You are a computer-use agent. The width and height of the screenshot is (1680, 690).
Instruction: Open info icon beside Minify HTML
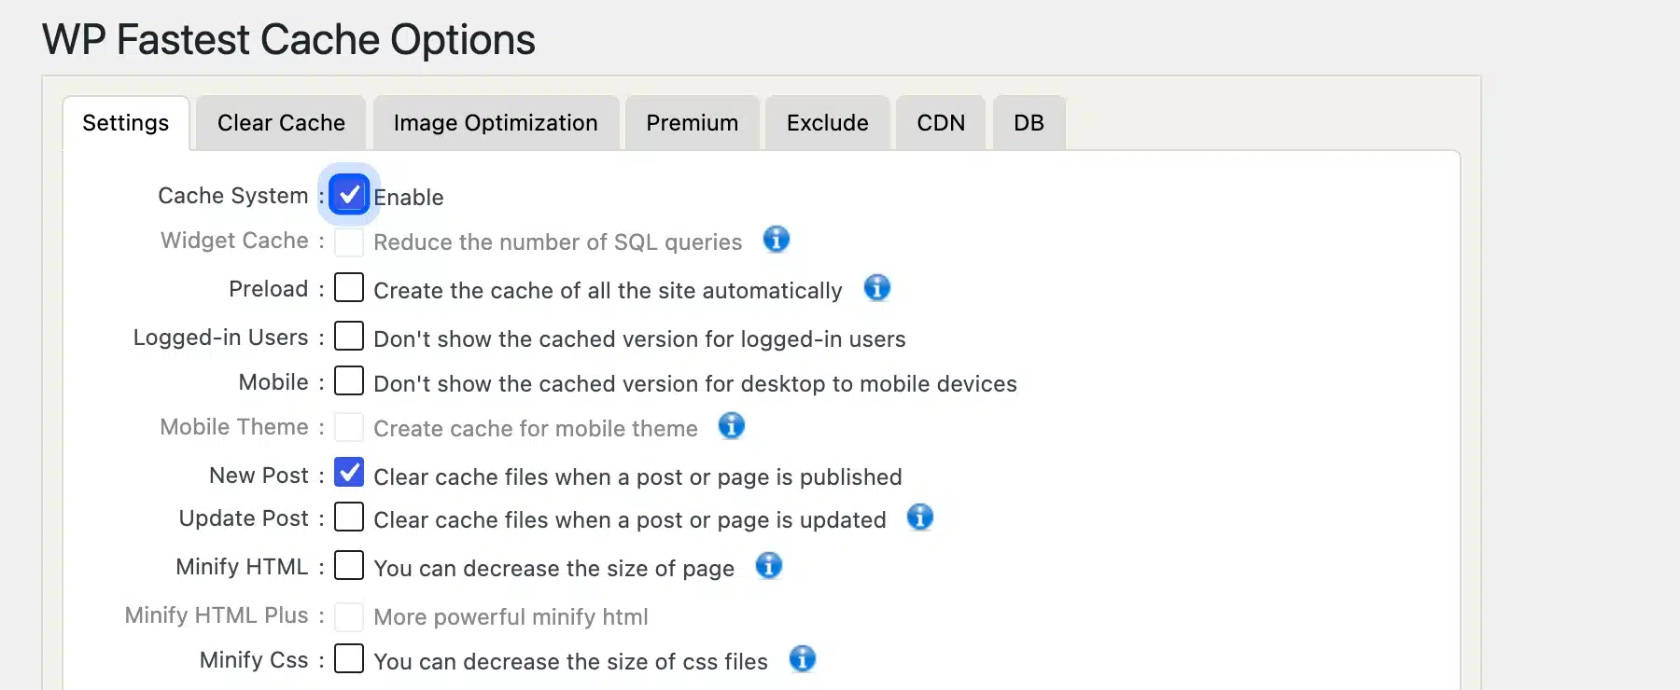(x=769, y=565)
